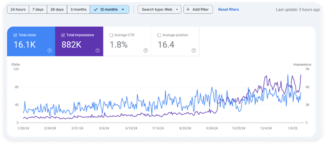Click the 10/29/24 date axis label
Viewport: 326px width, 145px height.
[239, 129]
